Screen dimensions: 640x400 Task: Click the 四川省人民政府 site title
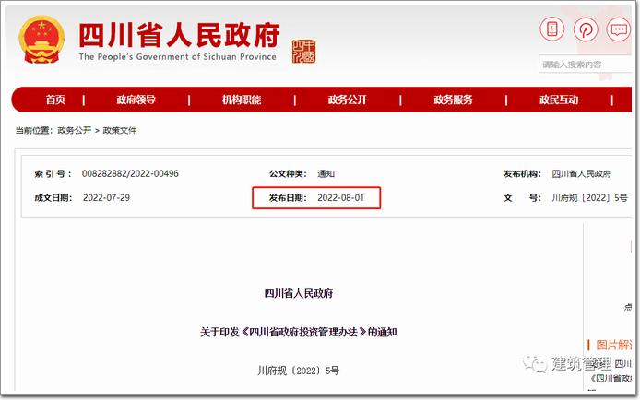pos(179,35)
